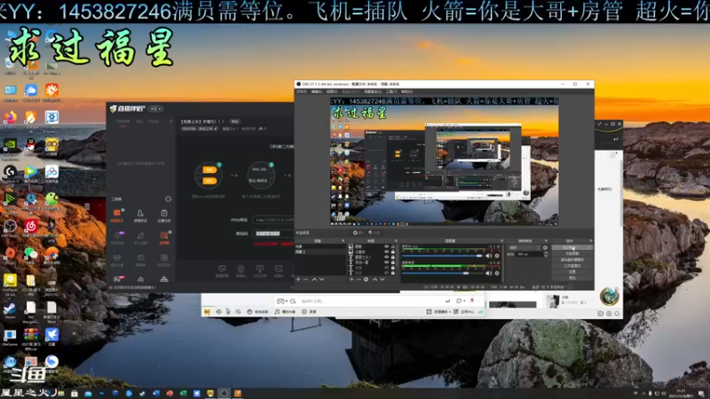Open source properties gear below Sources list
Image resolution: width=710 pixels, height=399 pixels.
(366, 279)
